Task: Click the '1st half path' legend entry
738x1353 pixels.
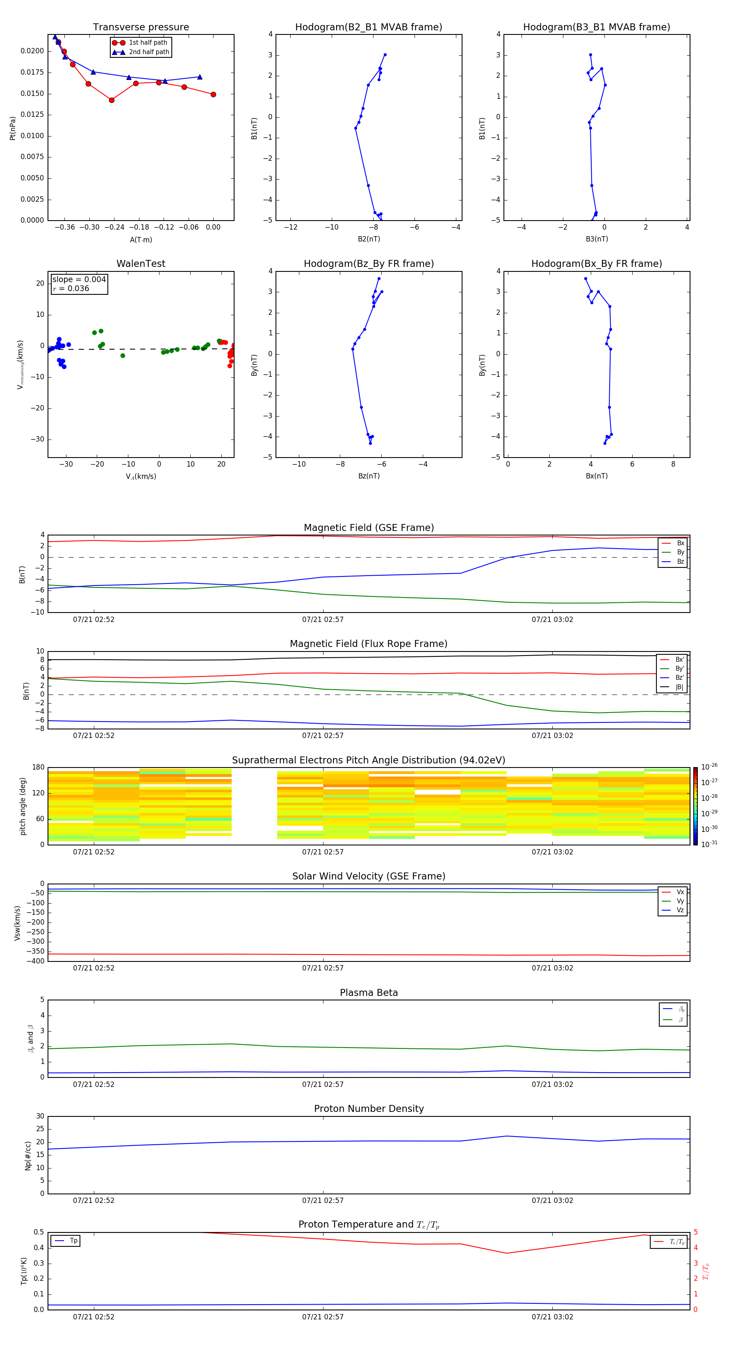Action: pyautogui.click(x=140, y=43)
